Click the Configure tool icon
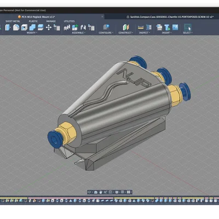Viewport: 219px width, 219px height. click(106, 27)
